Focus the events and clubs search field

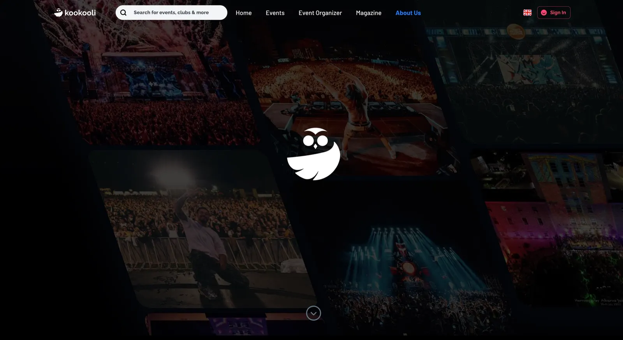pyautogui.click(x=171, y=12)
